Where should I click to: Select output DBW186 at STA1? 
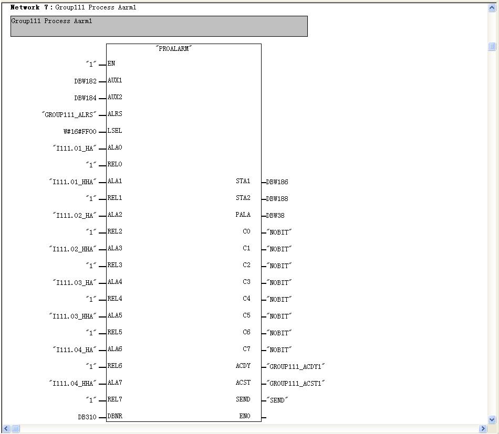coord(277,182)
